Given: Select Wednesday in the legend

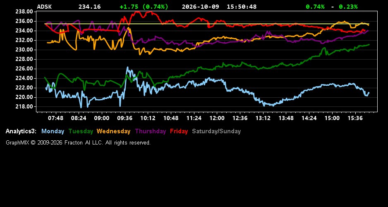Looking at the screenshot, I should pos(114,131).
